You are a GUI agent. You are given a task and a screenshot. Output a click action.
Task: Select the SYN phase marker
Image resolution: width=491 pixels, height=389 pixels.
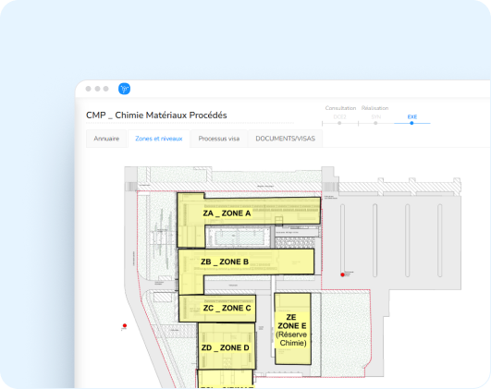coord(375,123)
